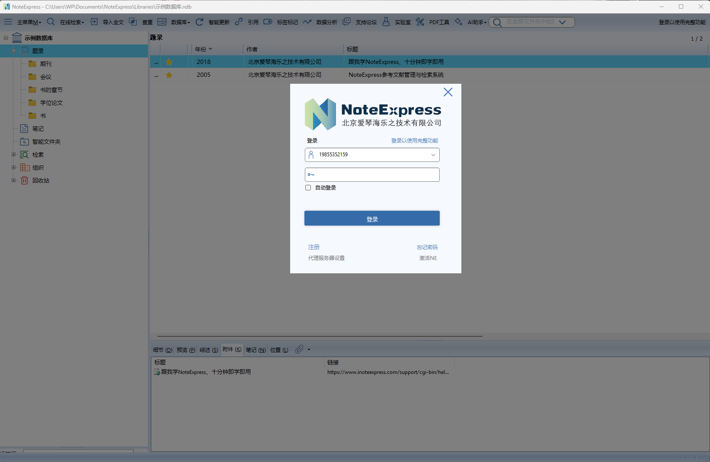Click 登录以使用完整功能 in top toolbar
Image resolution: width=710 pixels, height=462 pixels.
coord(682,22)
